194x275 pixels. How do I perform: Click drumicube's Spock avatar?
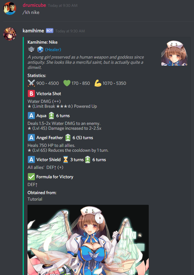pyautogui.click(x=10, y=8)
